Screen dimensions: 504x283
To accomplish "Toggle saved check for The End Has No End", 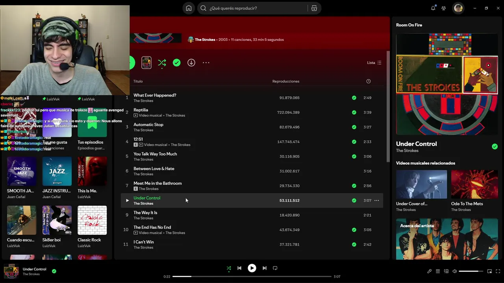I will pyautogui.click(x=354, y=230).
